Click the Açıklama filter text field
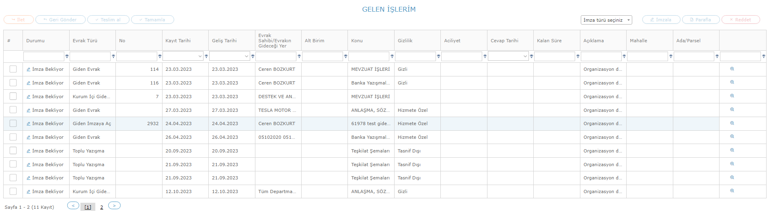 (x=601, y=56)
